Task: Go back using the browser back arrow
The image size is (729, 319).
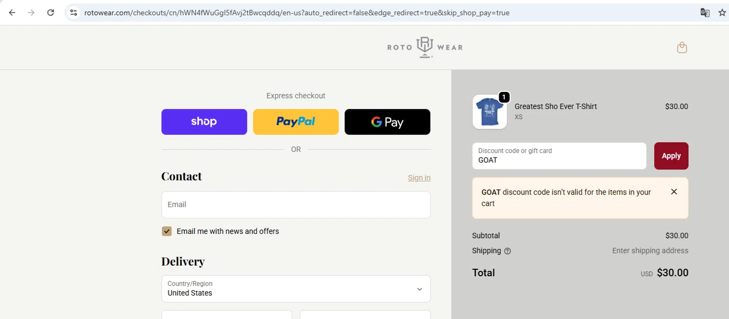Action: tap(12, 13)
